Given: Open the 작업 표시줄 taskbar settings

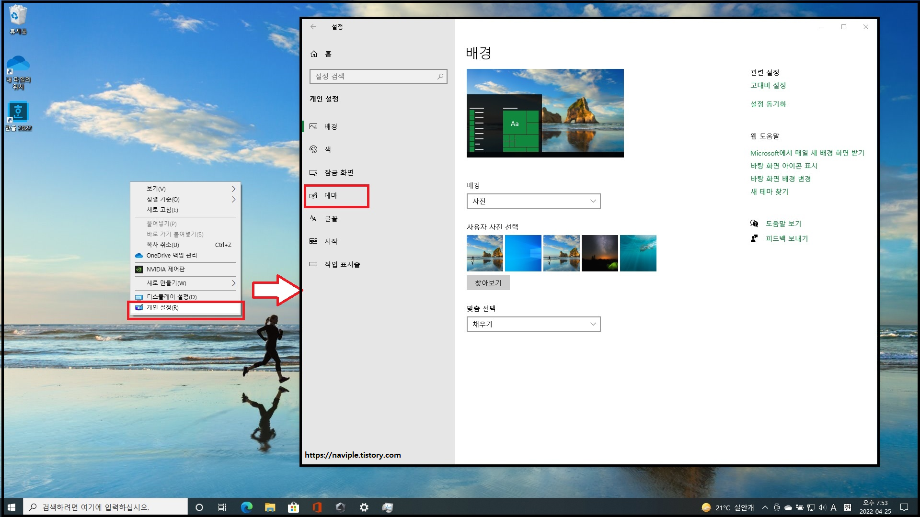Looking at the screenshot, I should pos(342,264).
